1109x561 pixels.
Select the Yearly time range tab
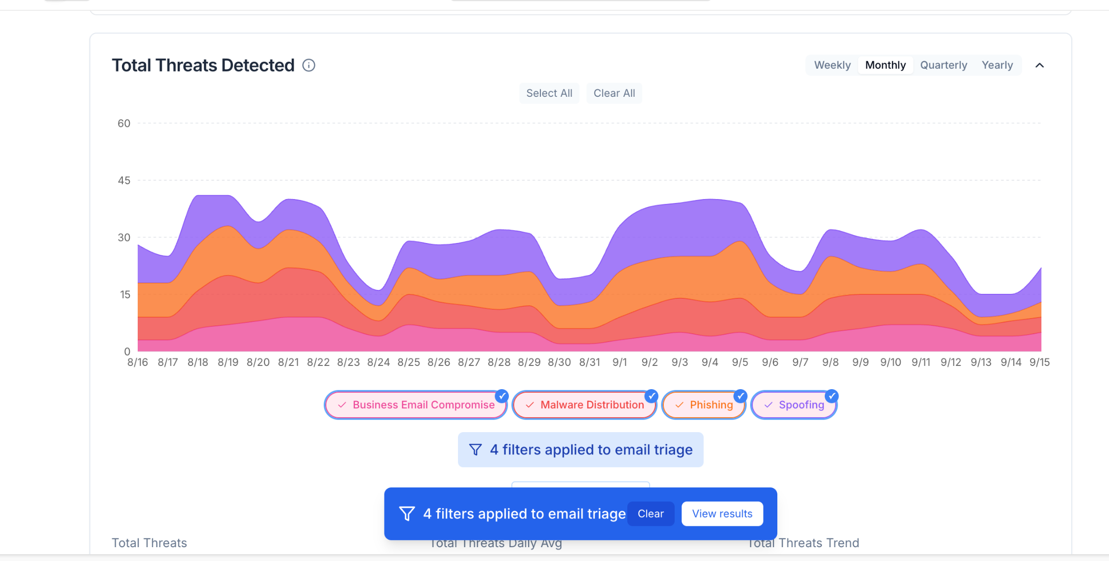click(997, 65)
